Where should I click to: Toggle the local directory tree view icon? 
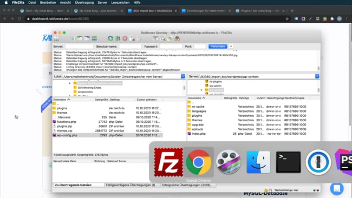tap(80, 38)
